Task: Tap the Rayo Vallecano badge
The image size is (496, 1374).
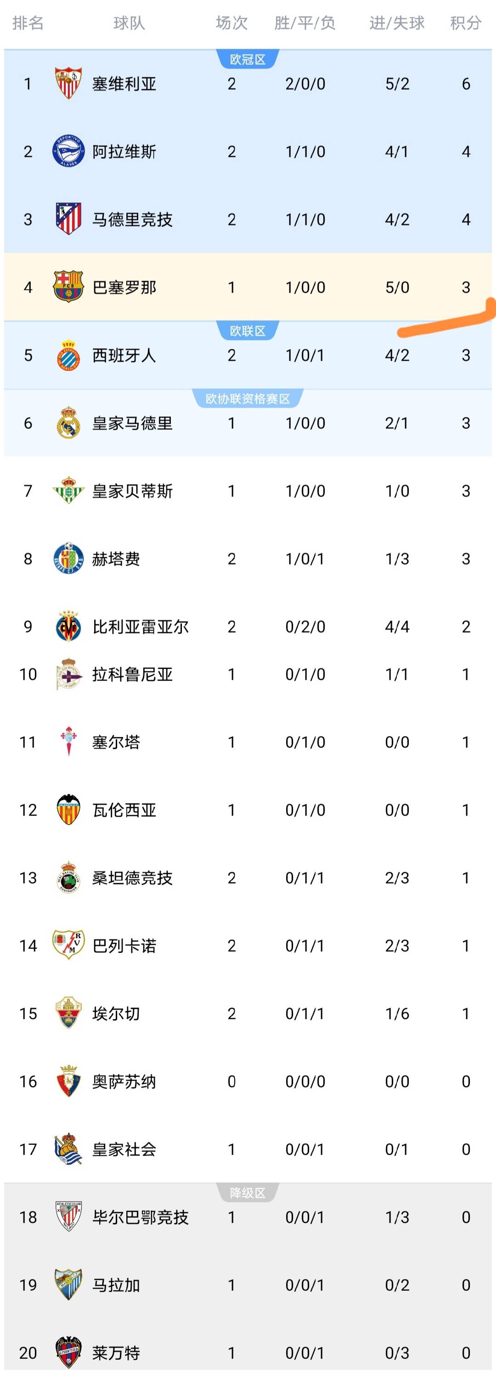Action: [68, 945]
